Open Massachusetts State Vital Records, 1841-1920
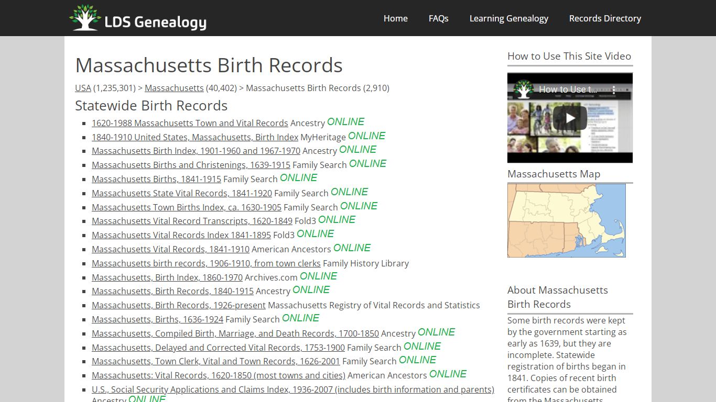 pyautogui.click(x=182, y=193)
